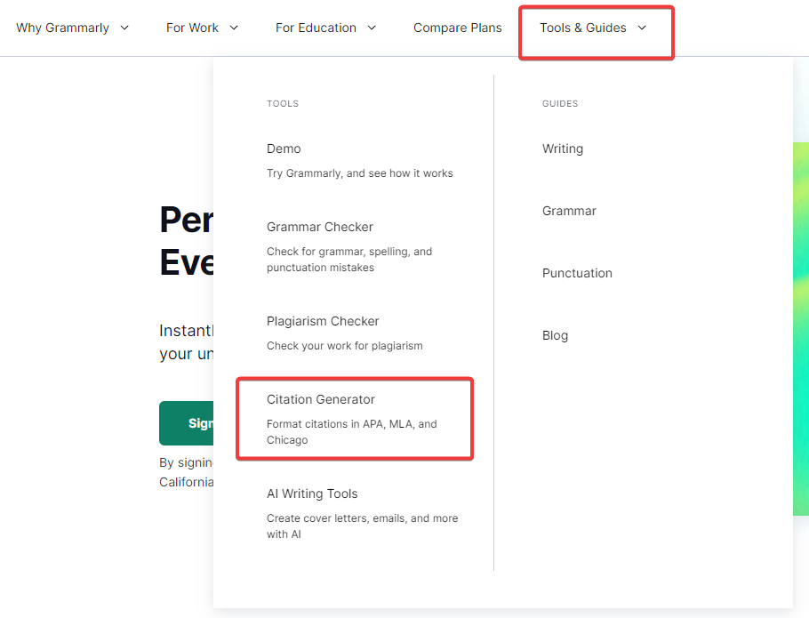Open the Punctuation guide

[577, 273]
